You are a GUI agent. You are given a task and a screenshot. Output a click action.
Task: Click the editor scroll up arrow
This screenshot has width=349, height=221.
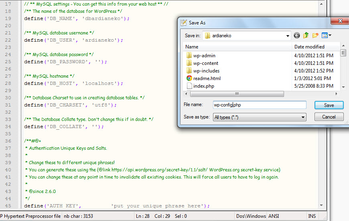pos(321,4)
